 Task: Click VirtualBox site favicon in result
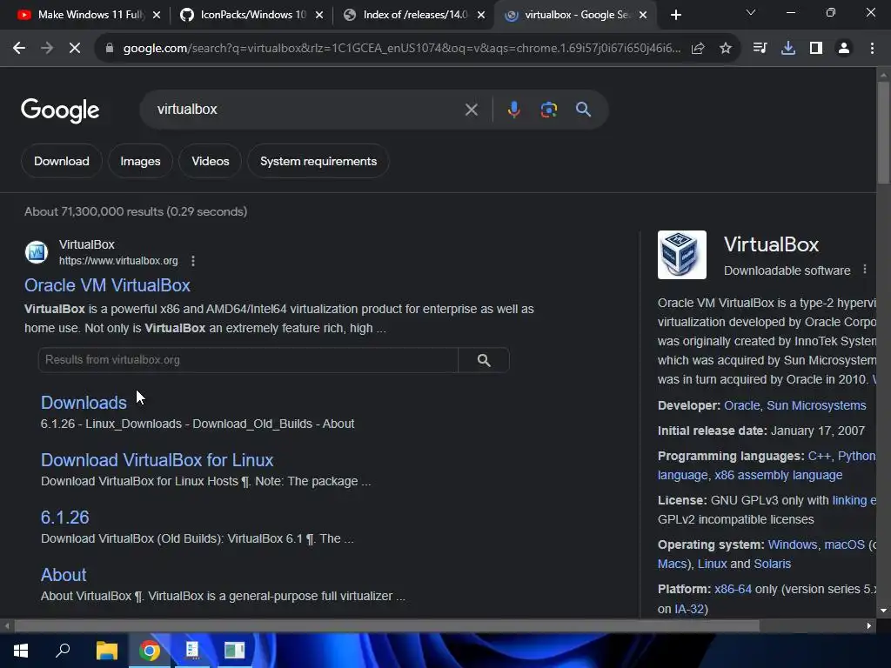(37, 252)
